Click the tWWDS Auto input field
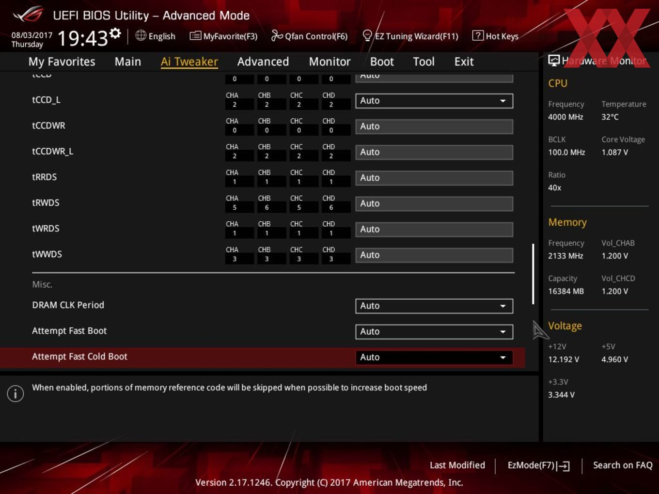The height and width of the screenshot is (494, 659). (434, 255)
